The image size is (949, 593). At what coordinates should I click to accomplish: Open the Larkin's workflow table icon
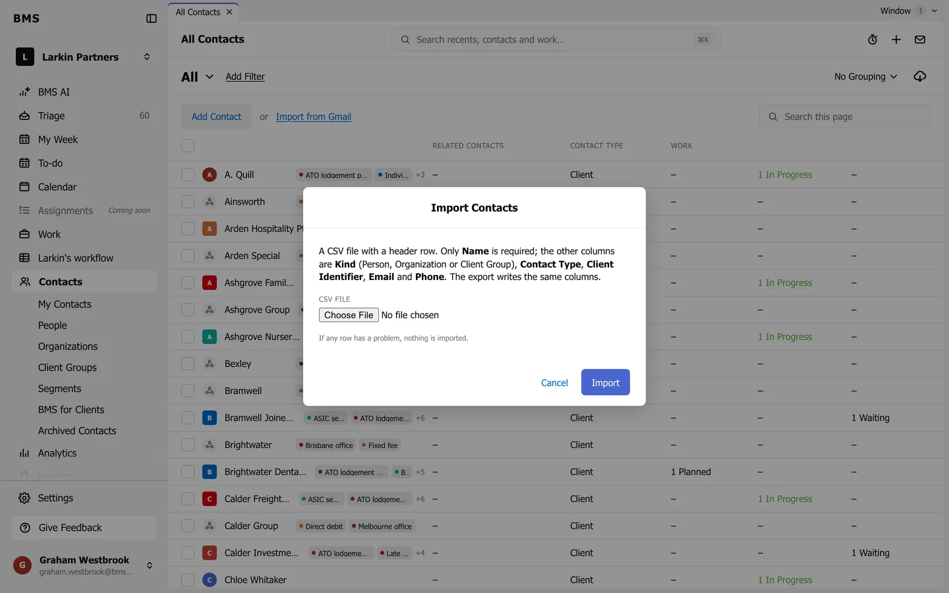(x=24, y=258)
